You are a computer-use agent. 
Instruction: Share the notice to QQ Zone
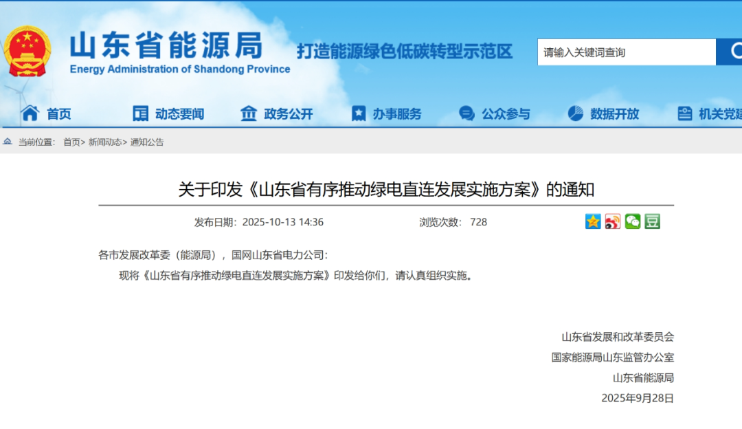click(x=593, y=221)
